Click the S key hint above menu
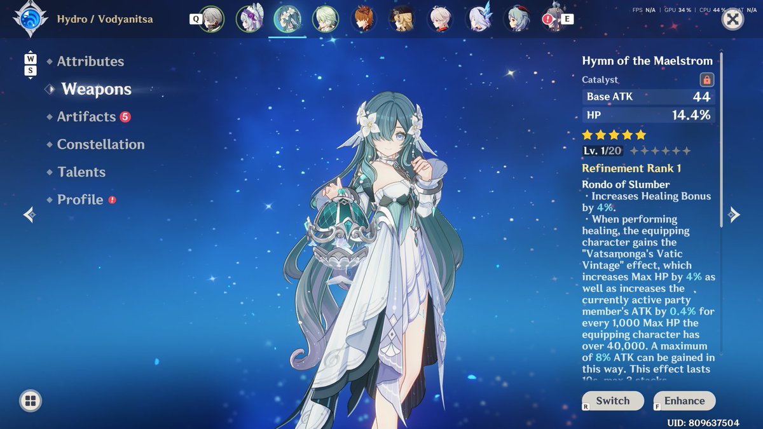 pyautogui.click(x=31, y=71)
